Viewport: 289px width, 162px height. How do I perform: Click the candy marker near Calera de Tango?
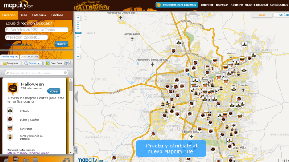(x=114, y=158)
